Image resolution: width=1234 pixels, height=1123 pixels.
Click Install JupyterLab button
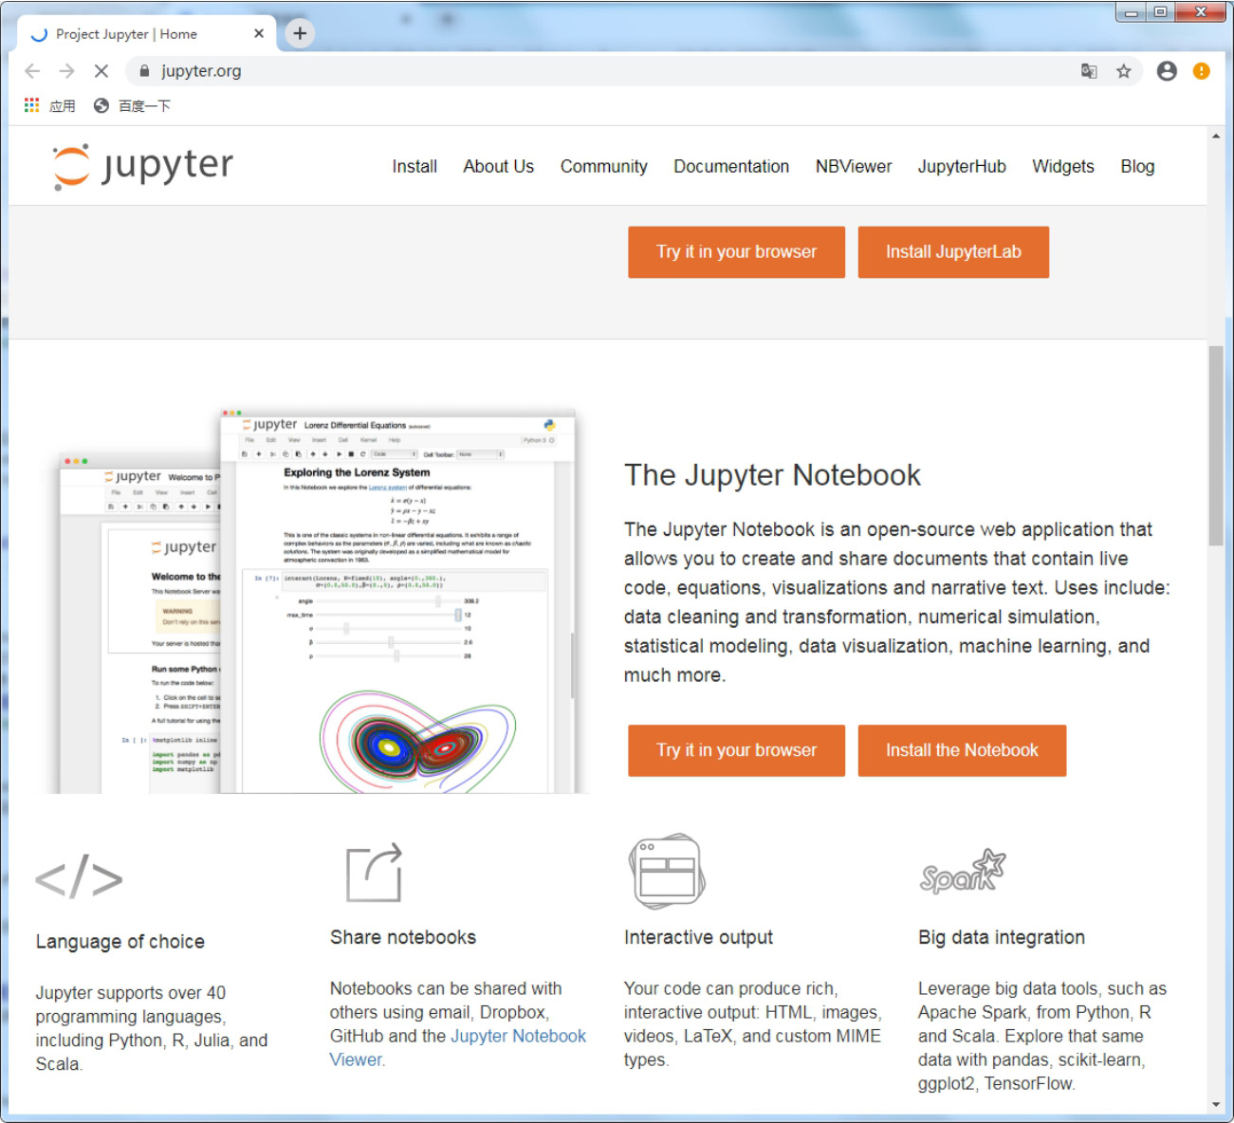pos(953,252)
